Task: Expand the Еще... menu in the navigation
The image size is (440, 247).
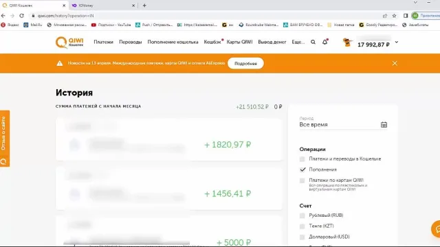Action: (298, 42)
